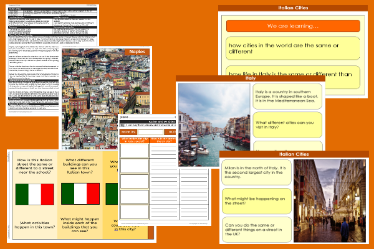Open the Milan street photo at dusk
The image size is (374, 249).
point(329,201)
